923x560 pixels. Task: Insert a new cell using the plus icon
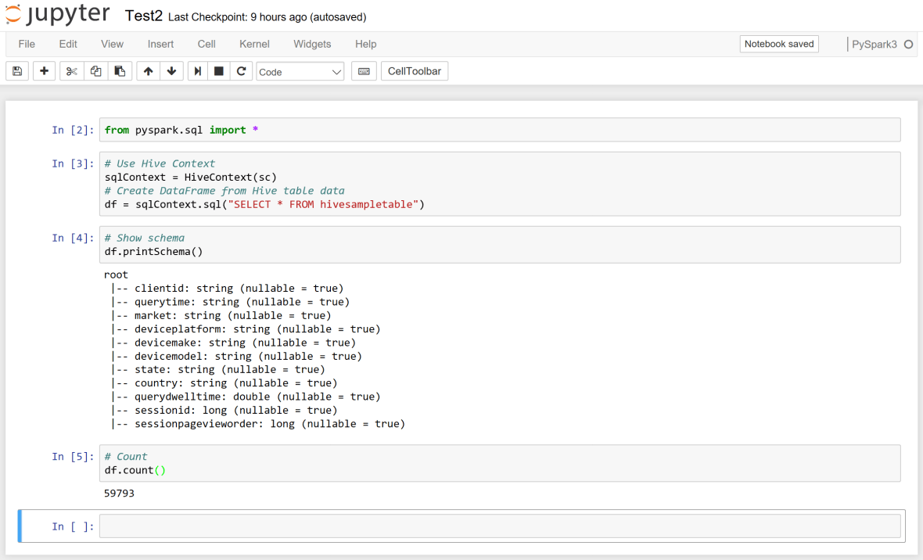[44, 70]
